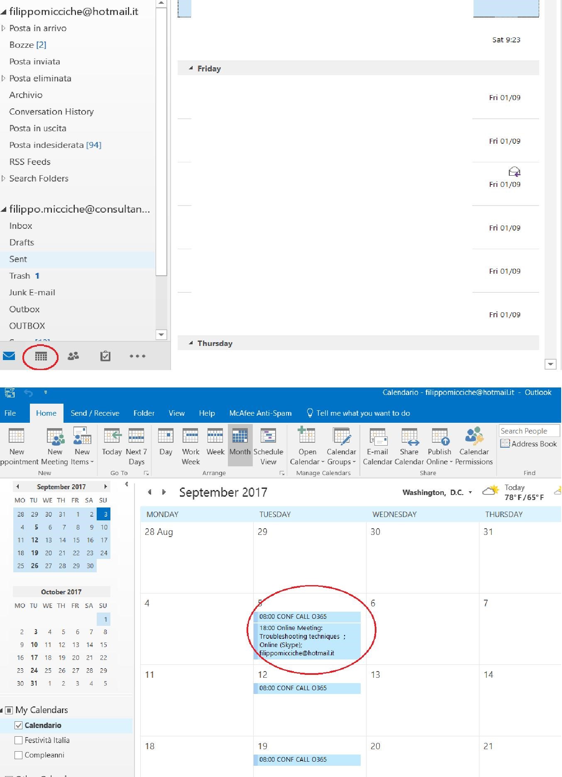Open the View tab
The image size is (562, 777).
point(176,413)
